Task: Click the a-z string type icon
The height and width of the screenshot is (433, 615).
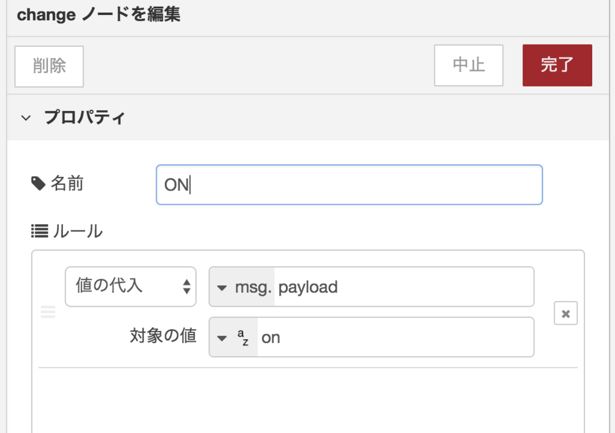Action: point(243,338)
